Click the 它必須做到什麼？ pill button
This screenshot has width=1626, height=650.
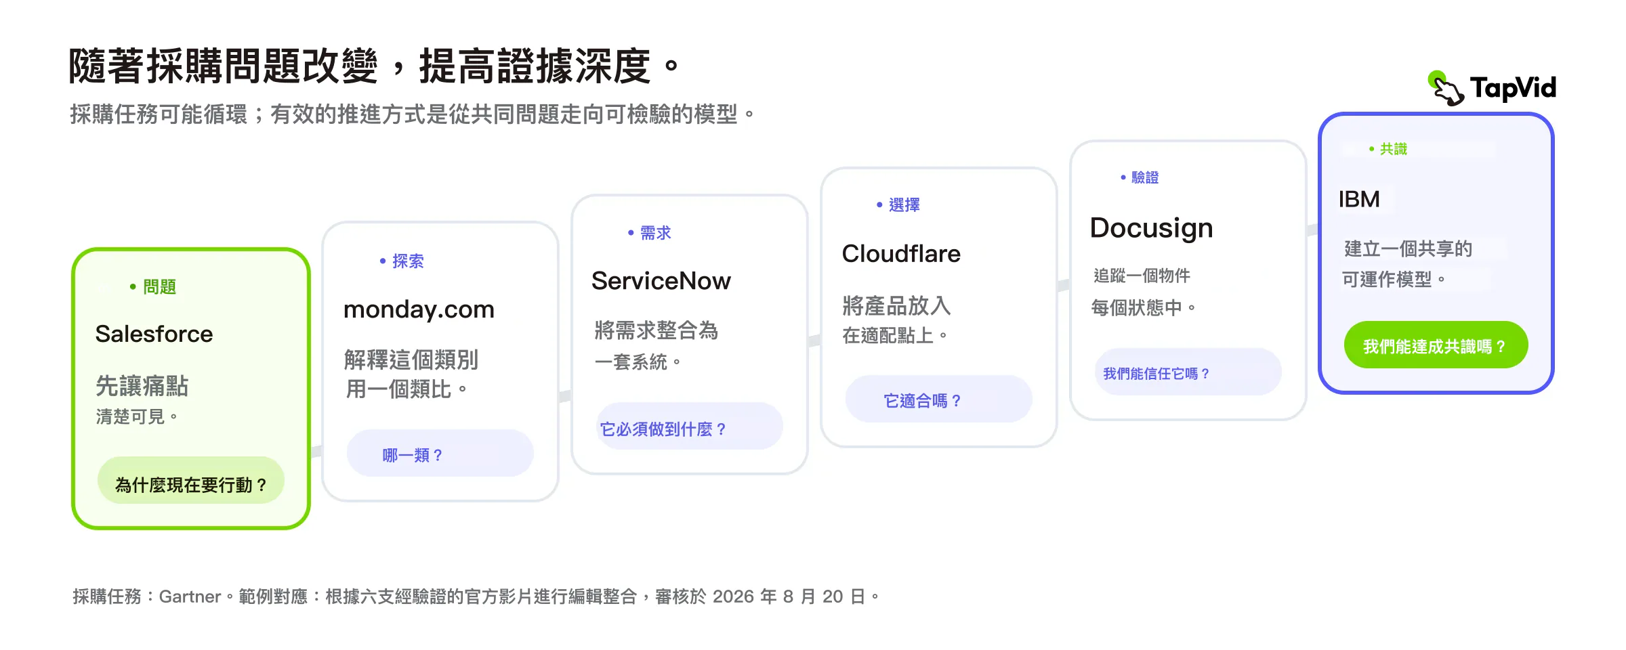(x=690, y=426)
